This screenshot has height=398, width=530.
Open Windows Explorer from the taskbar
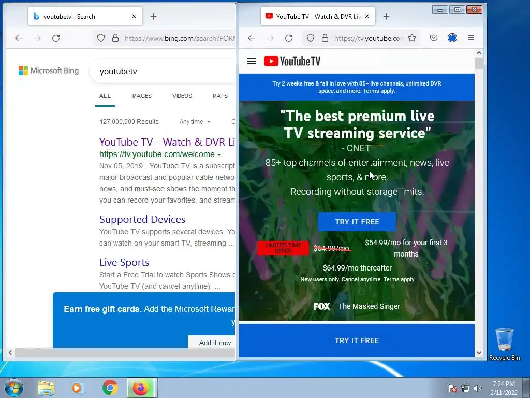point(46,388)
